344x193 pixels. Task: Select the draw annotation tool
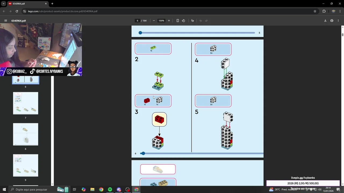(192, 21)
